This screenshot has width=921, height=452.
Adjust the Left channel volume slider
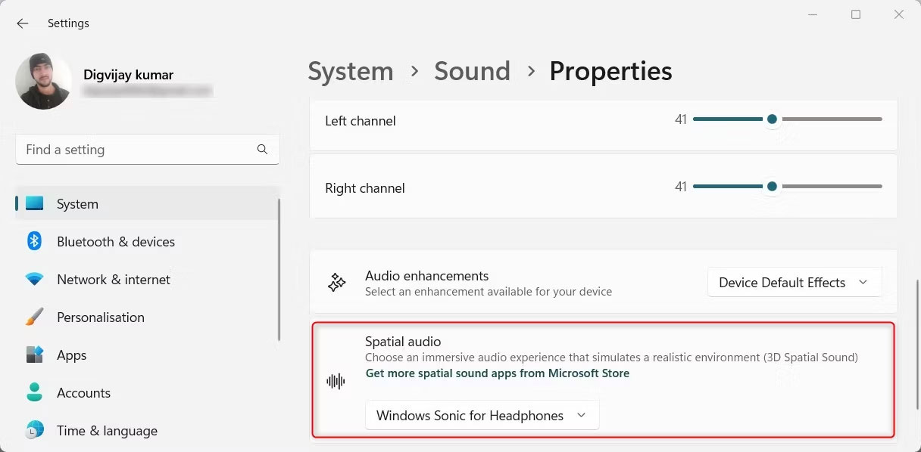point(772,119)
